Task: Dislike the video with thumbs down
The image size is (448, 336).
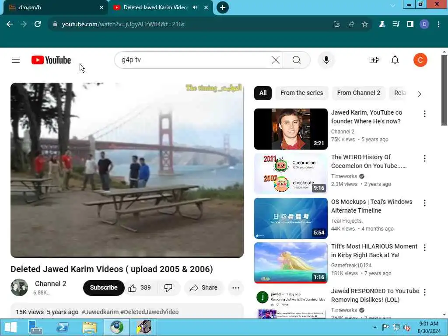Action: point(168,288)
